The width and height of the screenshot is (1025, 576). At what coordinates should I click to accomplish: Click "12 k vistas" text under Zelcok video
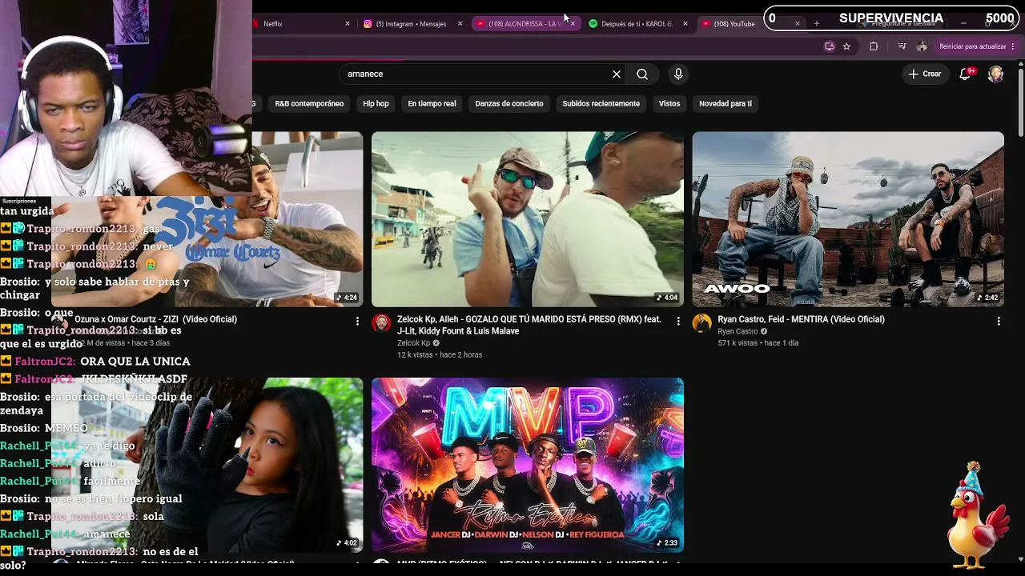pyautogui.click(x=415, y=355)
